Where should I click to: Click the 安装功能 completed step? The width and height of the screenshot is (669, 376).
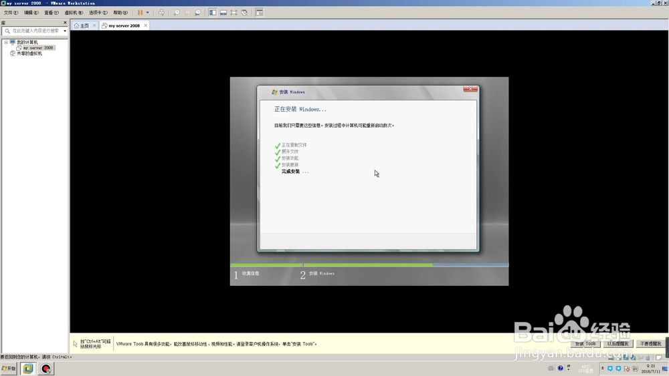[290, 158]
